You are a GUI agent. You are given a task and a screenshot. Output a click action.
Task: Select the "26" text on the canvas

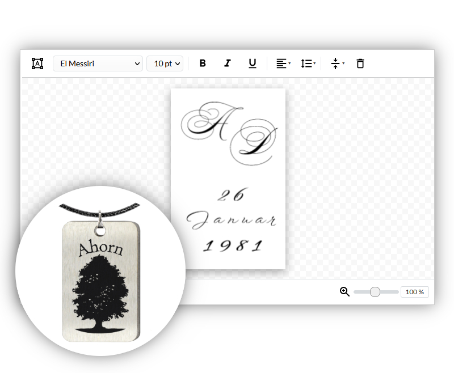pyautogui.click(x=233, y=195)
